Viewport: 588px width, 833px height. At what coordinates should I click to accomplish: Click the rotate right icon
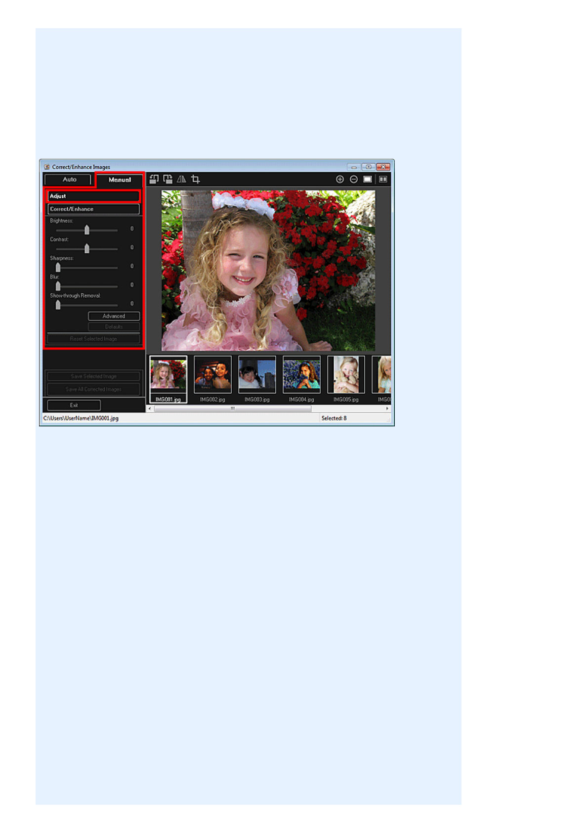click(x=168, y=179)
